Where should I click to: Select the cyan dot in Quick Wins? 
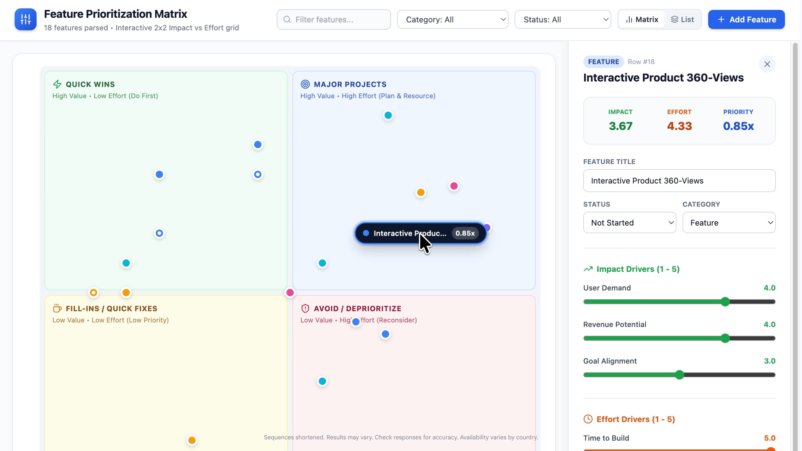(126, 263)
